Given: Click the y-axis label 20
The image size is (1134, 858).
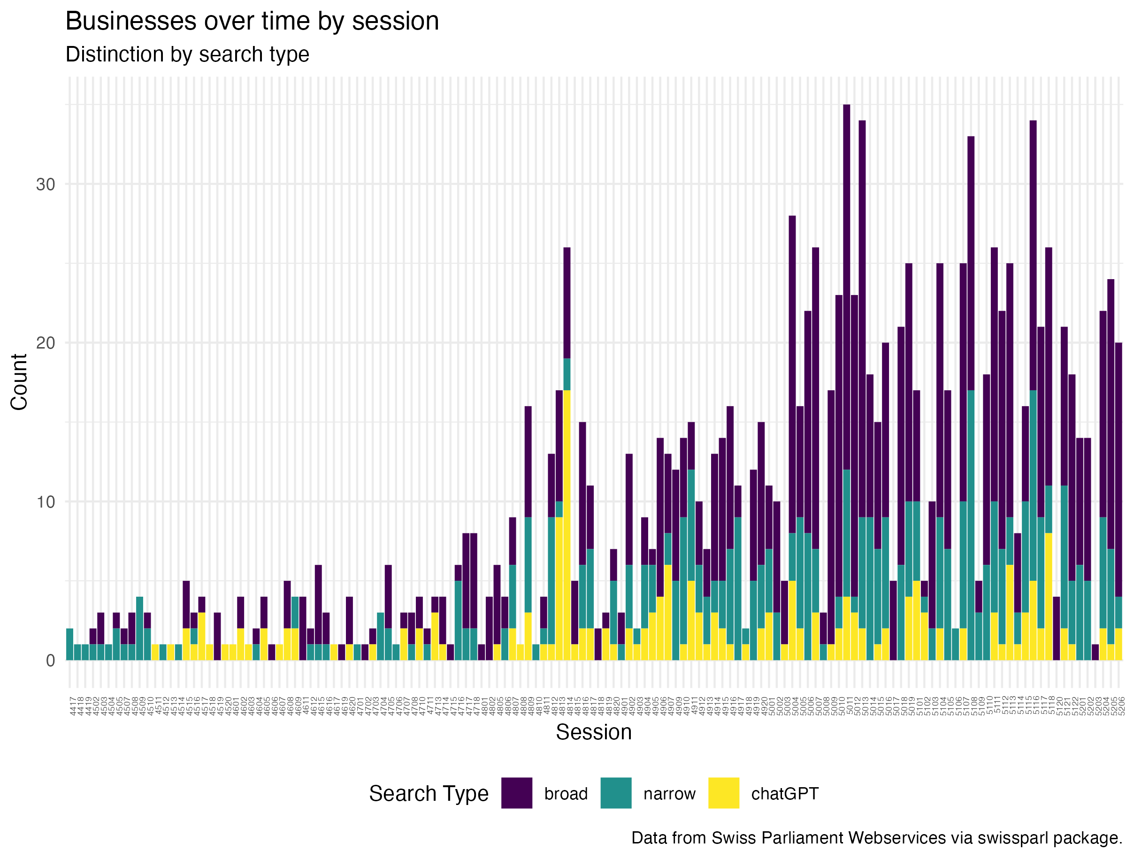Looking at the screenshot, I should (45, 343).
